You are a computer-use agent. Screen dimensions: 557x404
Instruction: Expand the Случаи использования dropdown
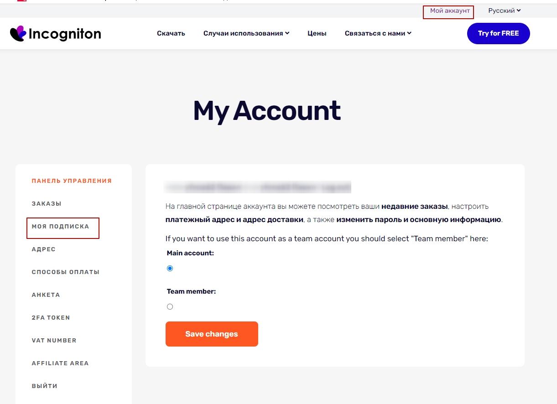246,33
